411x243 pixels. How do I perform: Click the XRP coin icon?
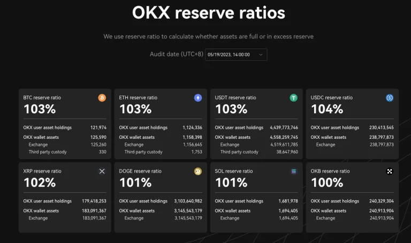pyautogui.click(x=102, y=171)
